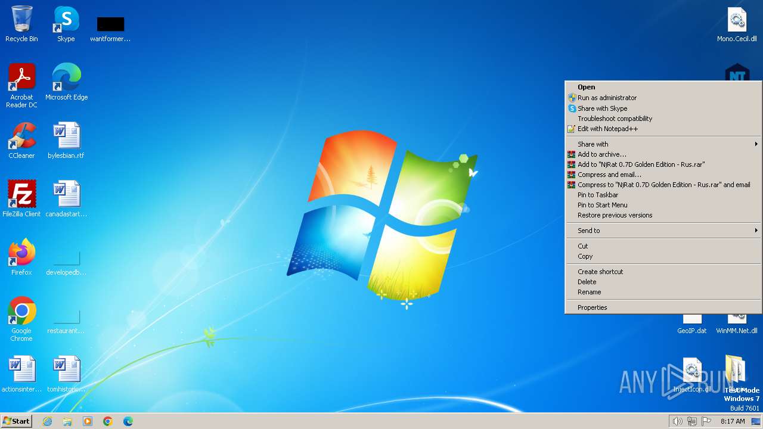Viewport: 763px width, 429px height.
Task: Open Windows Media Player taskbar icon
Action: coord(88,421)
